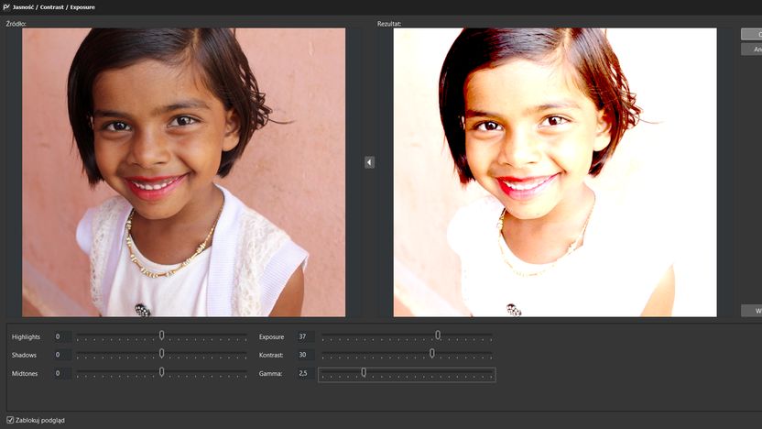Click the Exposure label

(x=271, y=336)
